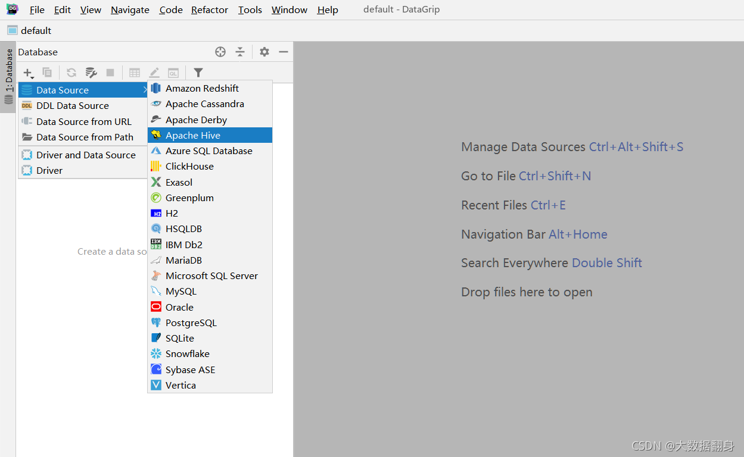This screenshot has width=744, height=457.
Task: Select Exasol data source
Action: pyautogui.click(x=210, y=182)
